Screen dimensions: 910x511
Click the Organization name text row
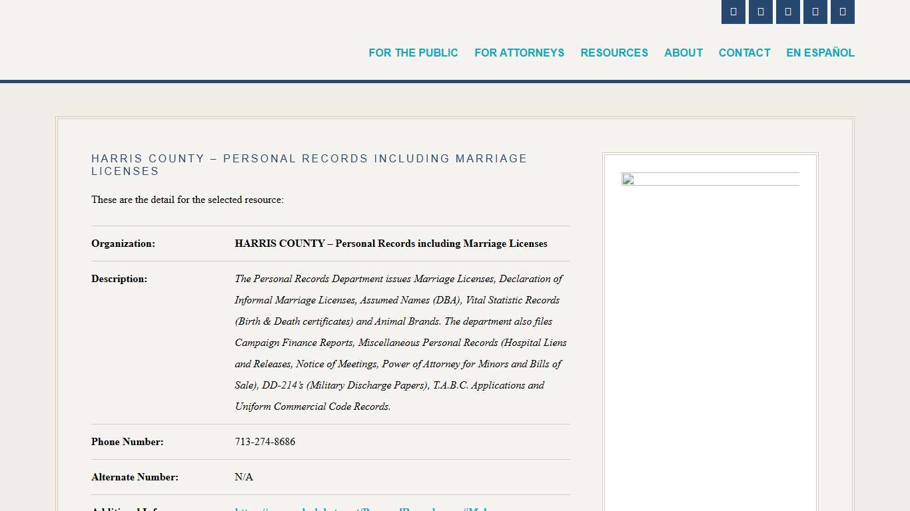[x=391, y=244]
